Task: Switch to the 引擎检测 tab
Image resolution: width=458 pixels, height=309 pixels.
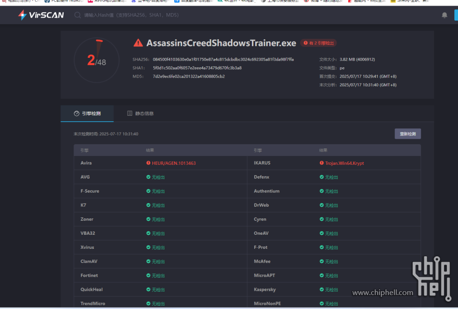Action: pyautogui.click(x=87, y=113)
